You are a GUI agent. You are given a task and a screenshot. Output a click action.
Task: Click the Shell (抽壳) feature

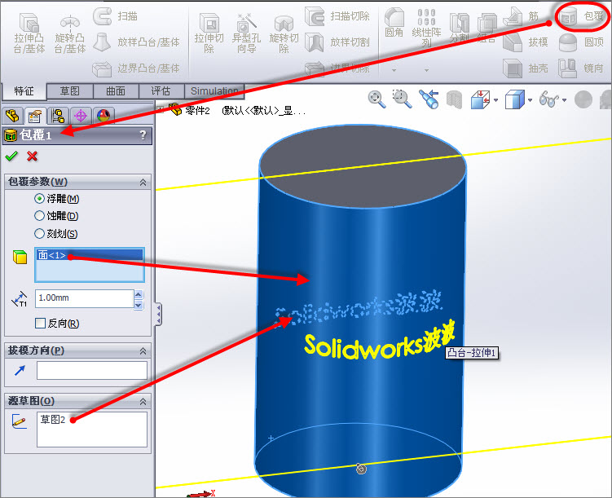point(526,68)
